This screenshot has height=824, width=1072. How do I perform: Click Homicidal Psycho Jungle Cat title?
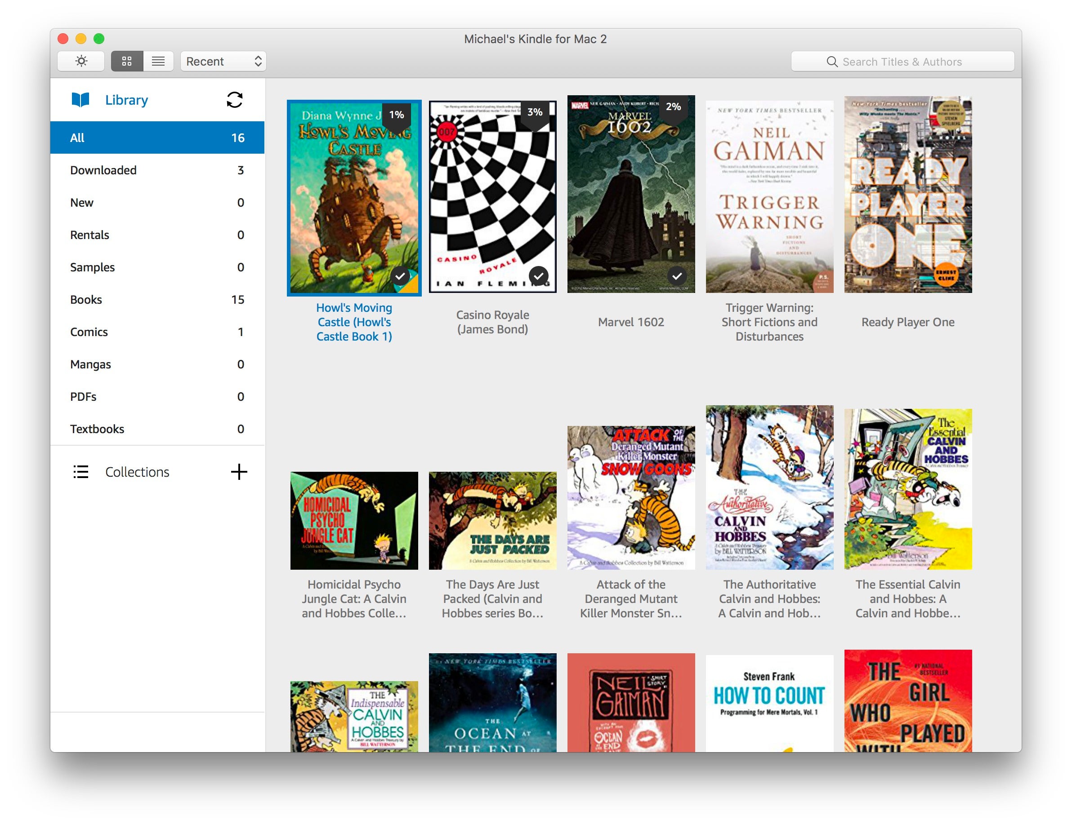pos(354,599)
